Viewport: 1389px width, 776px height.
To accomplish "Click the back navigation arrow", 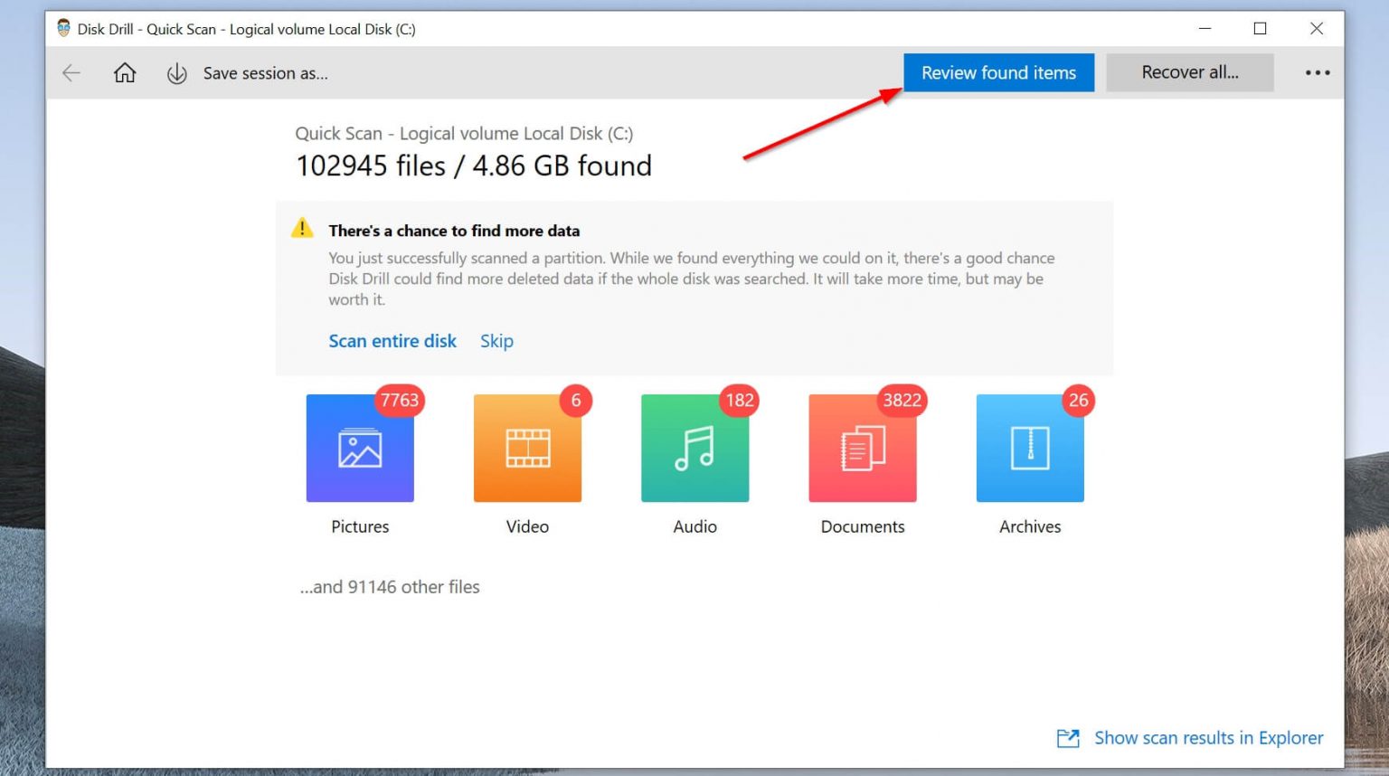I will click(x=71, y=72).
